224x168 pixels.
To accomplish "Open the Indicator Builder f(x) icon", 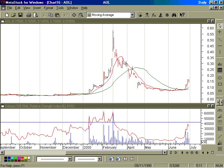I will [x=154, y=15].
